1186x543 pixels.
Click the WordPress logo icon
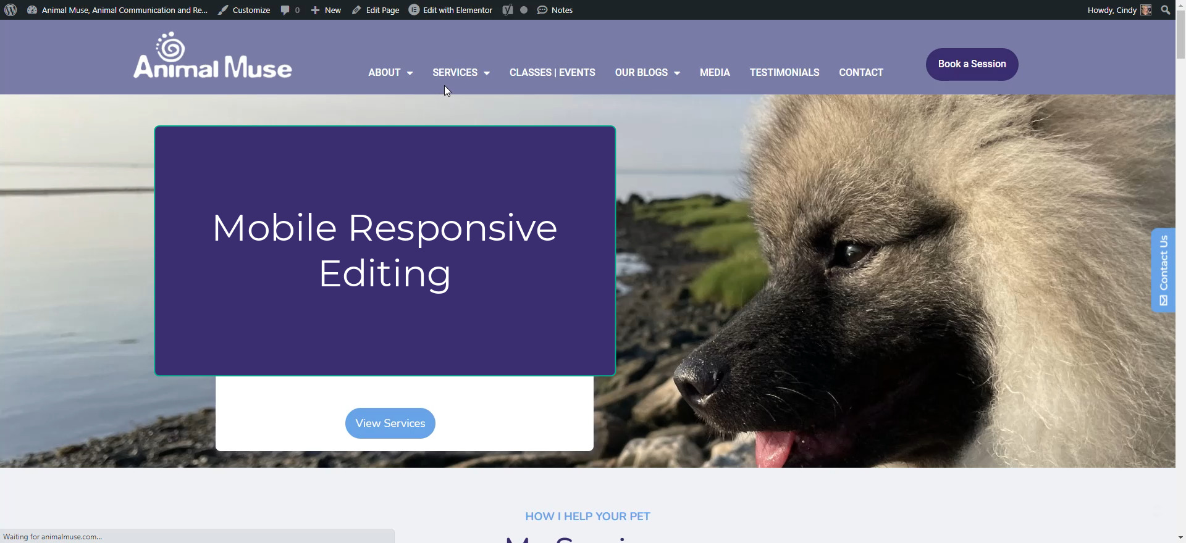coord(11,10)
